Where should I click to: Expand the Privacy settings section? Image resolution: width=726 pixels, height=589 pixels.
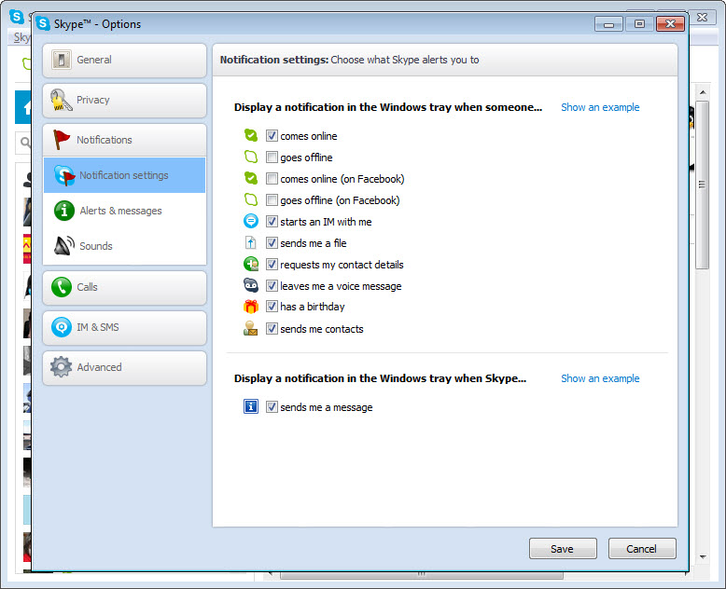pyautogui.click(x=124, y=101)
